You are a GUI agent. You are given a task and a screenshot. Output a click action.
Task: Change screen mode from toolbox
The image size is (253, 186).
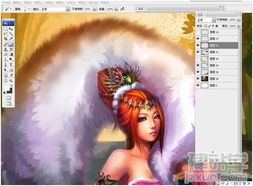point(8,104)
